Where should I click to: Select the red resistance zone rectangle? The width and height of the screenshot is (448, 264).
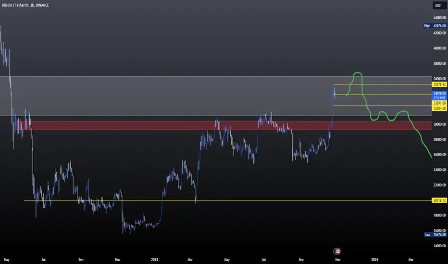226,125
